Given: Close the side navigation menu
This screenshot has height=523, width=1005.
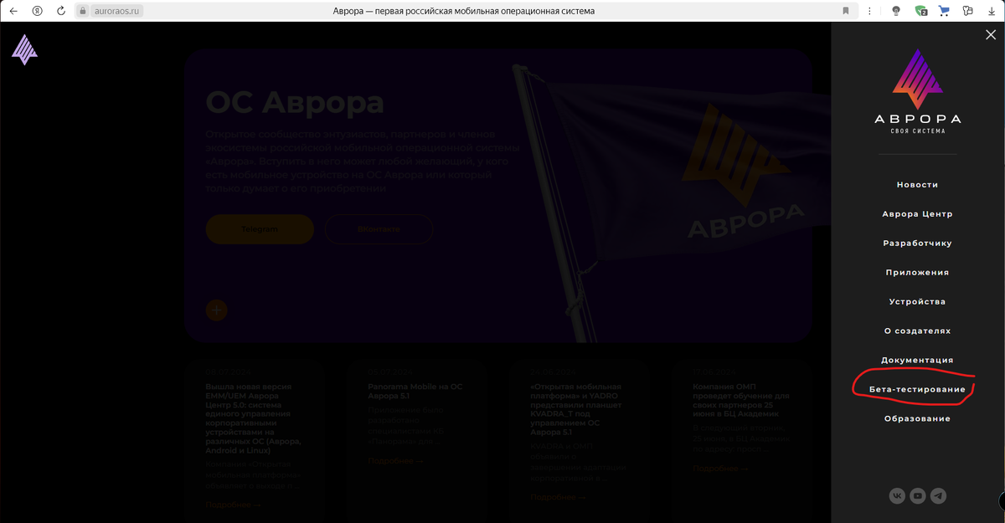Looking at the screenshot, I should (991, 34).
